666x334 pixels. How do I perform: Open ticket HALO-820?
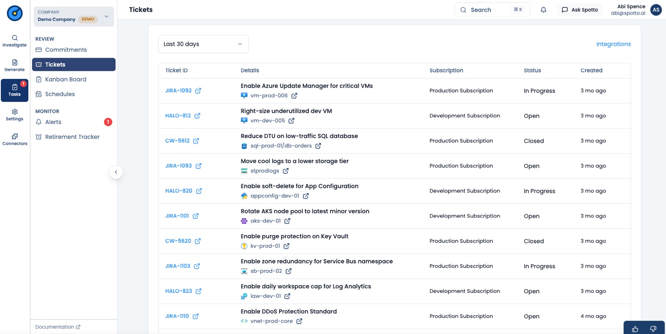(179, 191)
